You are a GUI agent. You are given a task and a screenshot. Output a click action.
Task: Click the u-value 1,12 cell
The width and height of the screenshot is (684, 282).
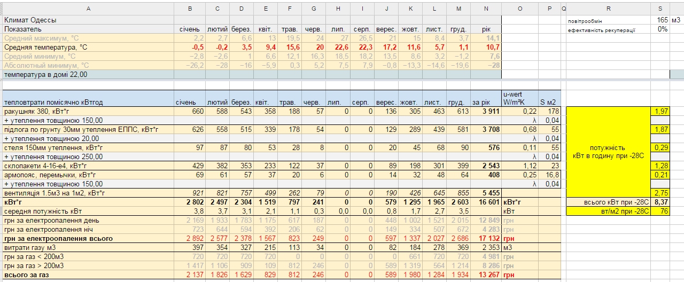[x=520, y=166]
